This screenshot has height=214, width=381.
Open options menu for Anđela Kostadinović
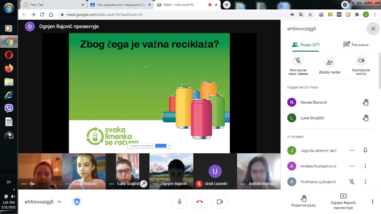click(x=365, y=166)
